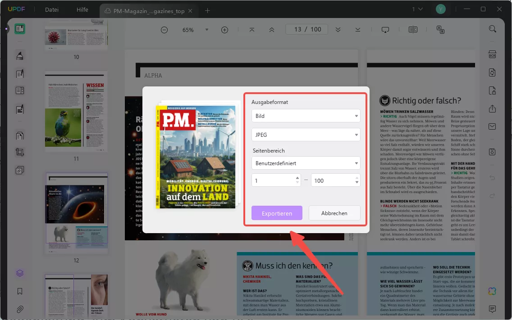Switch to two-page view
Image resolution: width=512 pixels, height=320 pixels.
click(413, 29)
